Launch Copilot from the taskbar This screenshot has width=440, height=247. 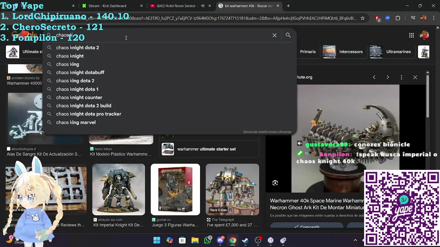coord(170,240)
